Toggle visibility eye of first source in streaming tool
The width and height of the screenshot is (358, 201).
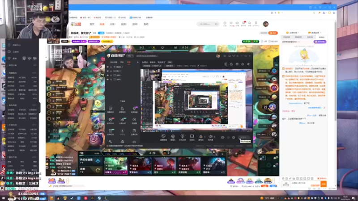click(108, 67)
